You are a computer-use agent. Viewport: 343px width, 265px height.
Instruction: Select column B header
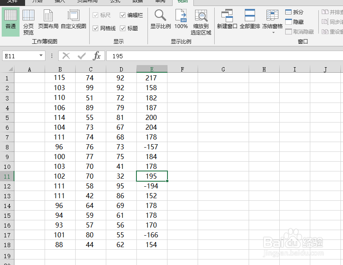pyautogui.click(x=60, y=69)
